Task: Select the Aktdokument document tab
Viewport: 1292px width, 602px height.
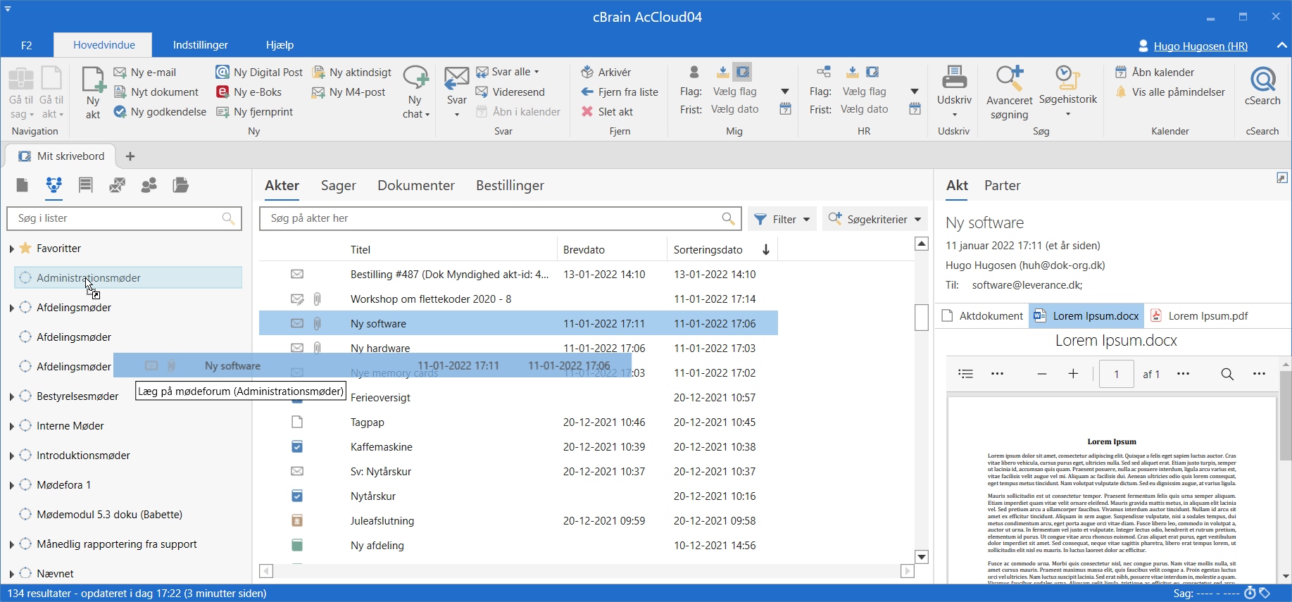Action: 982,315
